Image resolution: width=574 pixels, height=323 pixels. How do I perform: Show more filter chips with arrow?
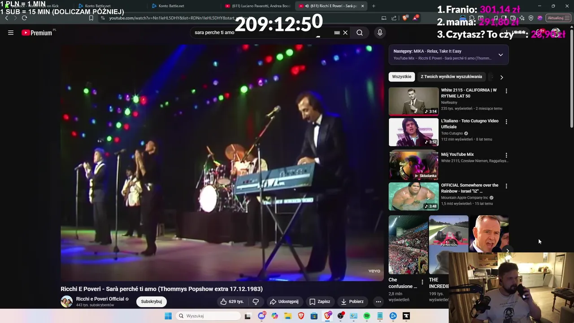coord(501,77)
